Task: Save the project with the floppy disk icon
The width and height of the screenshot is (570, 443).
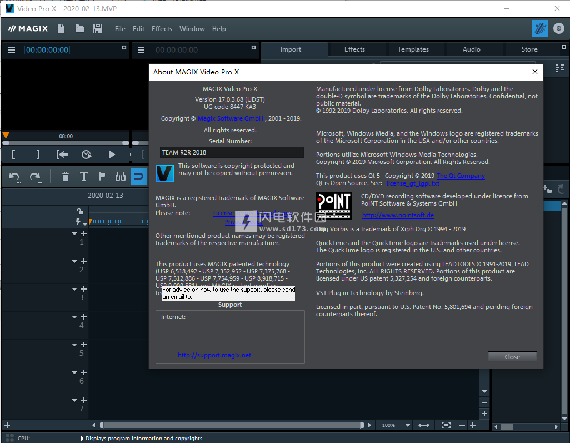Action: click(x=98, y=28)
